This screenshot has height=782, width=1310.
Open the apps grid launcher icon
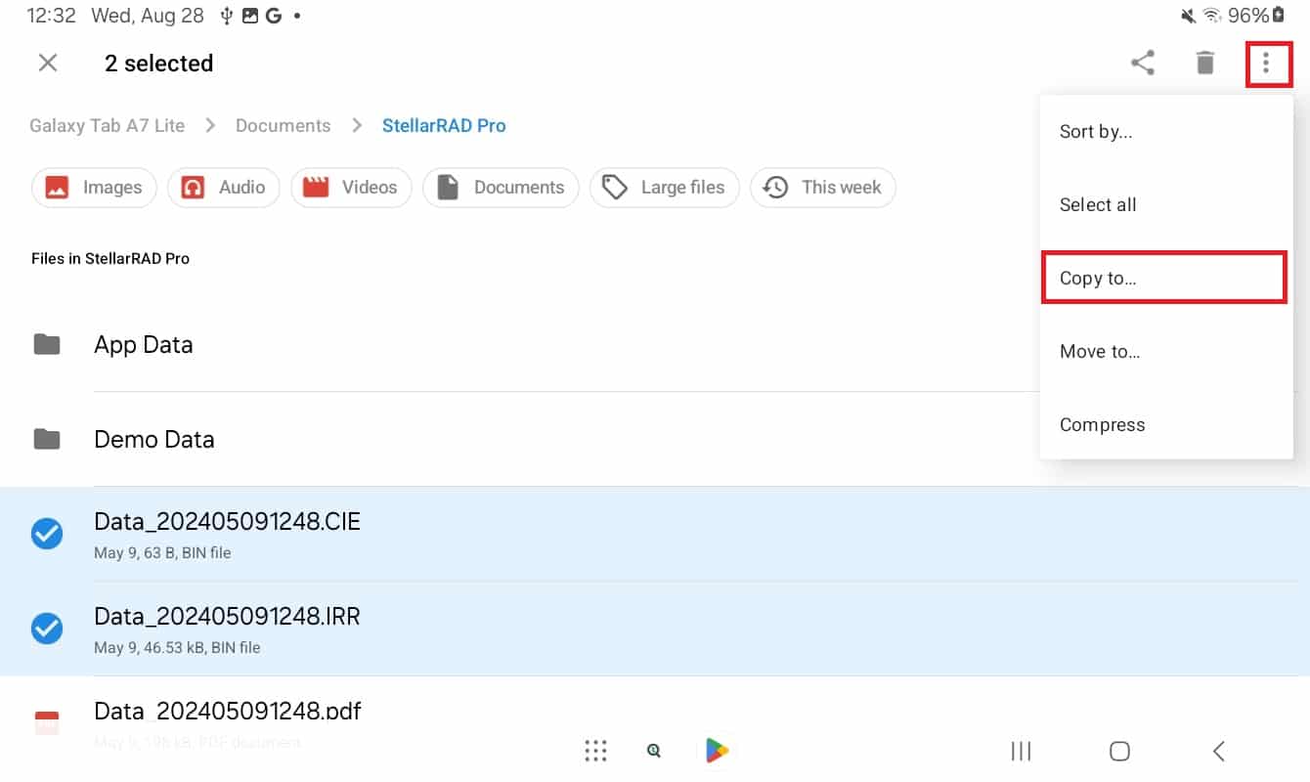tap(596, 751)
